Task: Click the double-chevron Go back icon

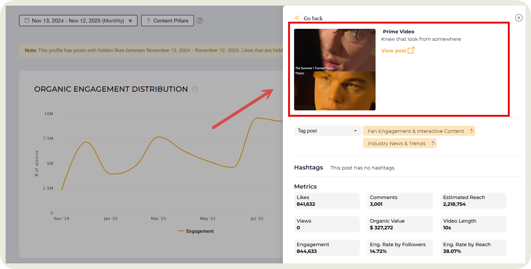Action: 297,18
